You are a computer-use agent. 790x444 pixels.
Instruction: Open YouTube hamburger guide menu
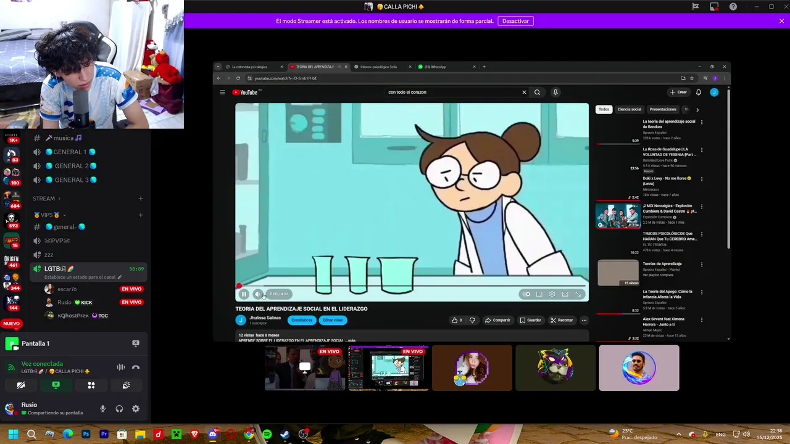point(222,92)
